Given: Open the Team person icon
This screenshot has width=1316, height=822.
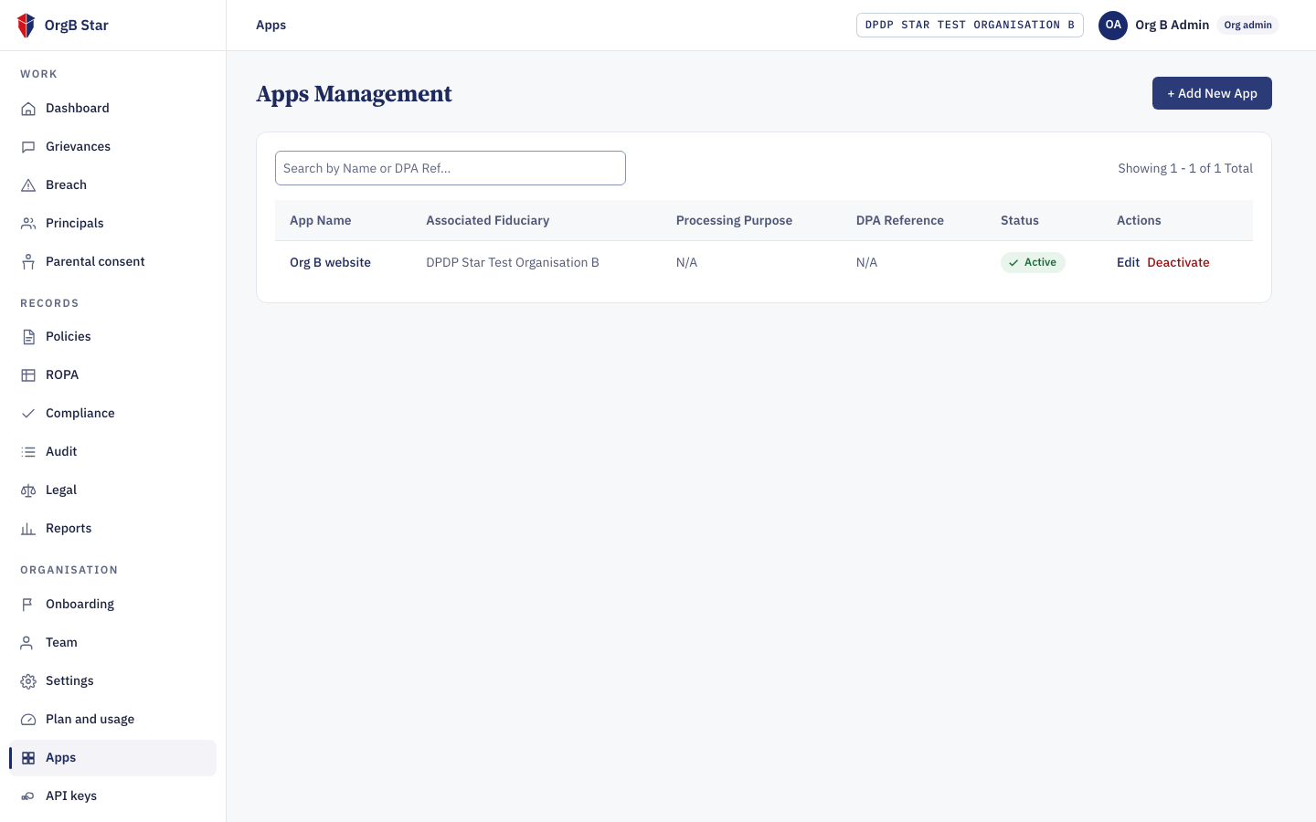Looking at the screenshot, I should [28, 643].
